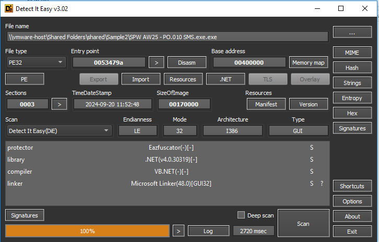Expand the File type PE32 dropdown
The height and width of the screenshot is (242, 379).
(x=36, y=63)
